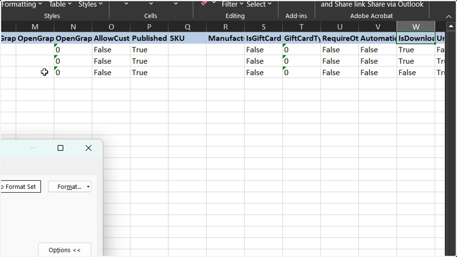457x257 pixels.
Task: Click first-row False under IsGiftCard column
Action: pos(264,50)
